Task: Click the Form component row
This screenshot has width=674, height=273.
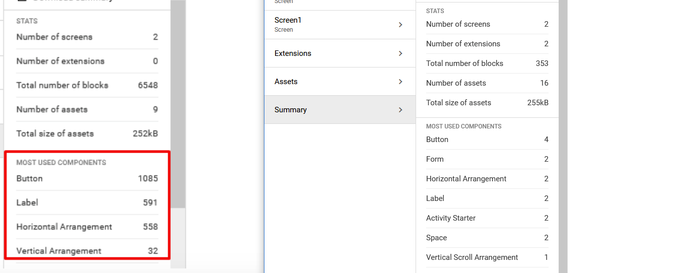Action: click(x=487, y=159)
